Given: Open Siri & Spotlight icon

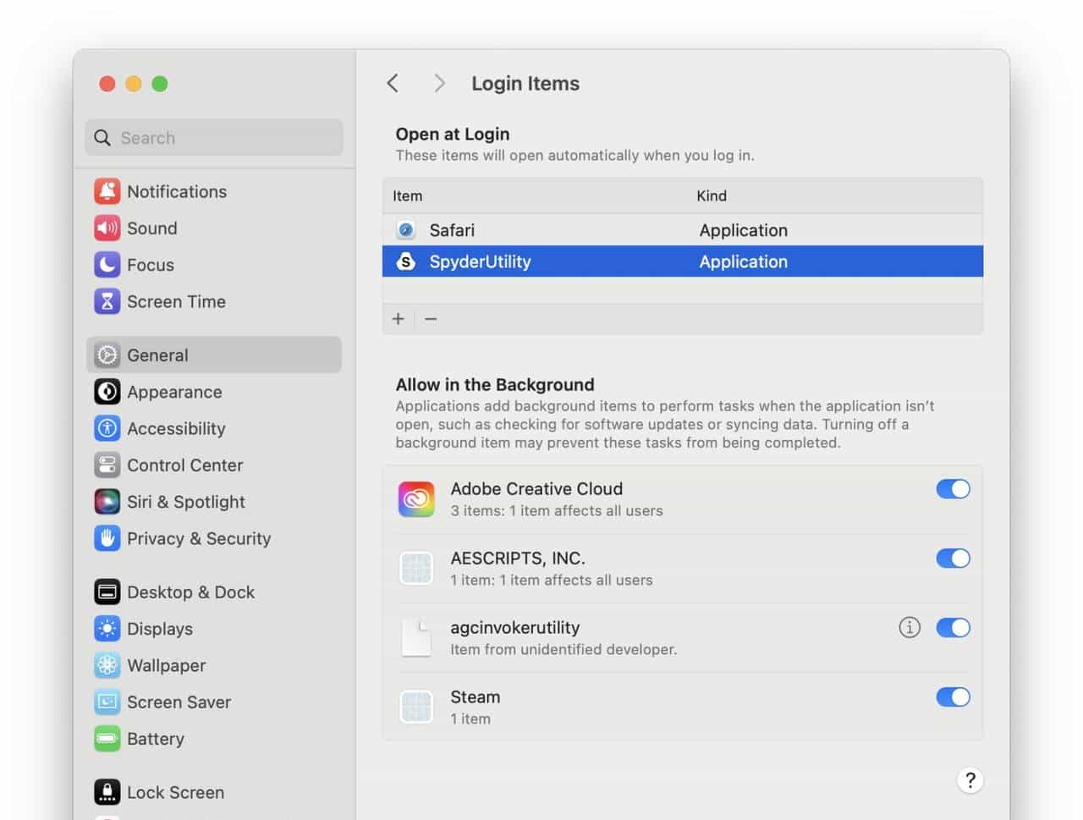Looking at the screenshot, I should (x=107, y=502).
